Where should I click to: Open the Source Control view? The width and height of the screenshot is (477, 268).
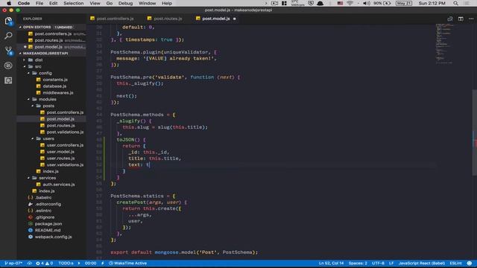coord(8,51)
